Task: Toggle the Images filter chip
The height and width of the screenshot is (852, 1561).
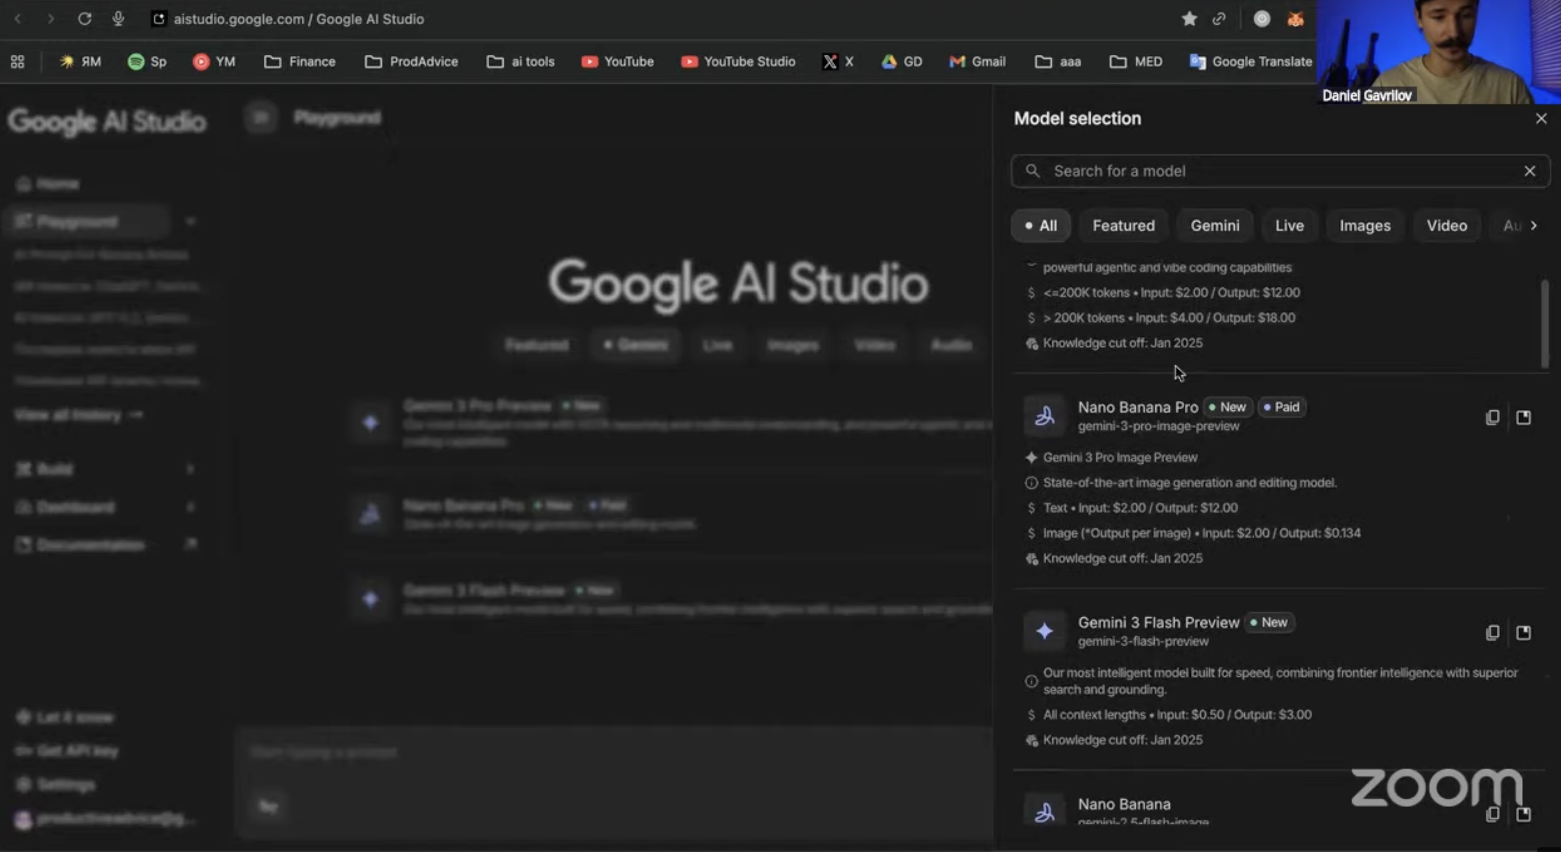Action: pyautogui.click(x=1364, y=226)
